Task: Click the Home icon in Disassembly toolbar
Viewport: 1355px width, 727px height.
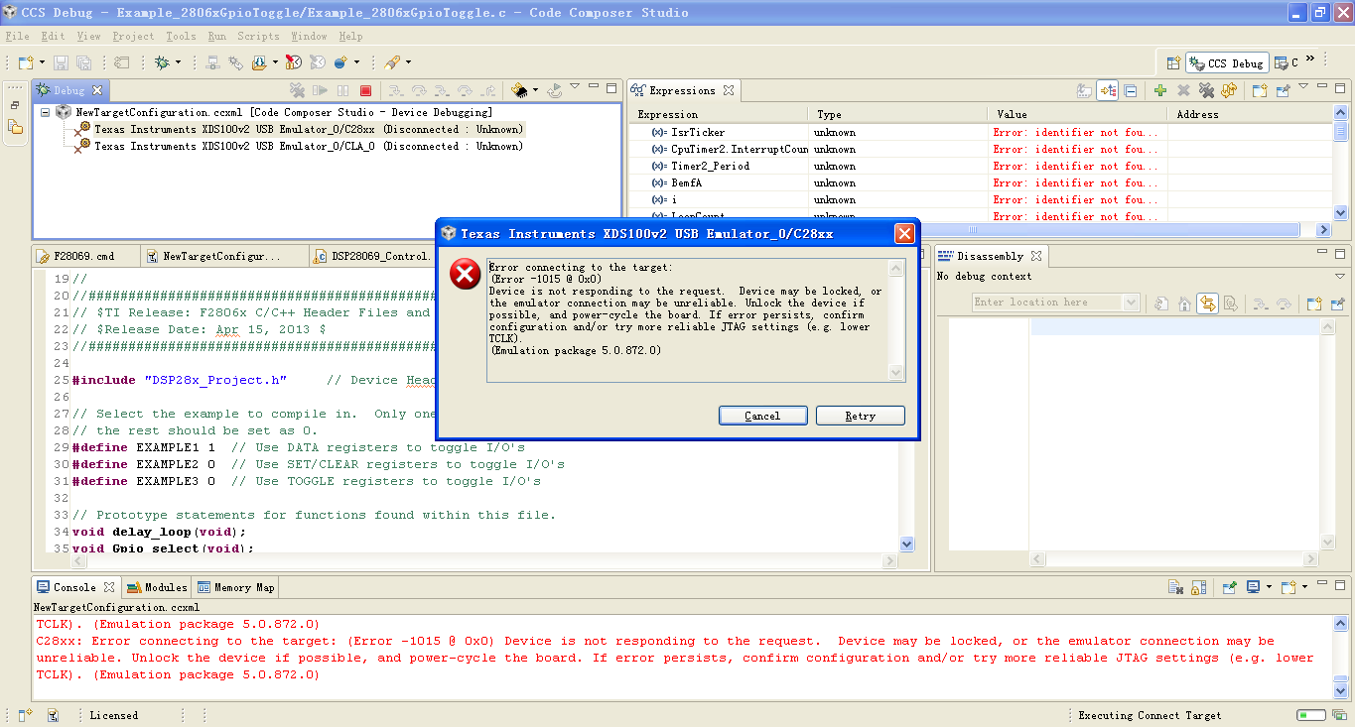Action: (x=1184, y=303)
